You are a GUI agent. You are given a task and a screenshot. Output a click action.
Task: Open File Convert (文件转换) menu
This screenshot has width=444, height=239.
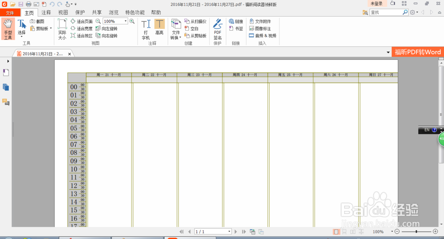pos(176,29)
